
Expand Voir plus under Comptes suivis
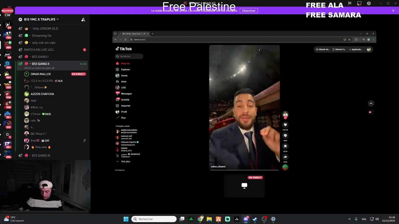(123, 161)
